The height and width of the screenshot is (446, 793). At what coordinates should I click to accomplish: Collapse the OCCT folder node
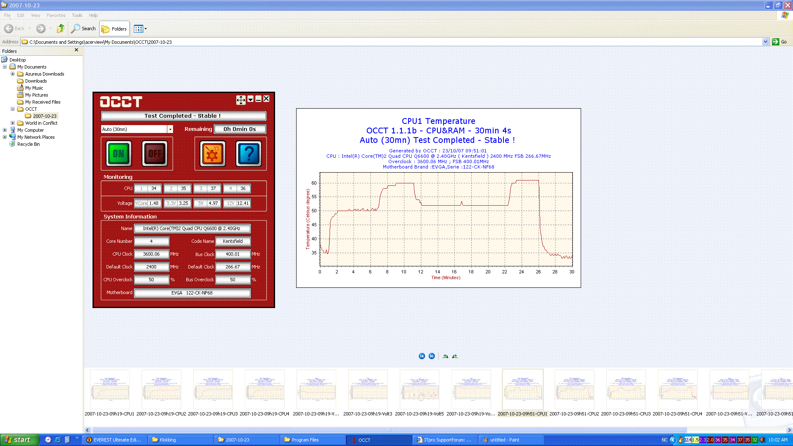tap(13, 109)
